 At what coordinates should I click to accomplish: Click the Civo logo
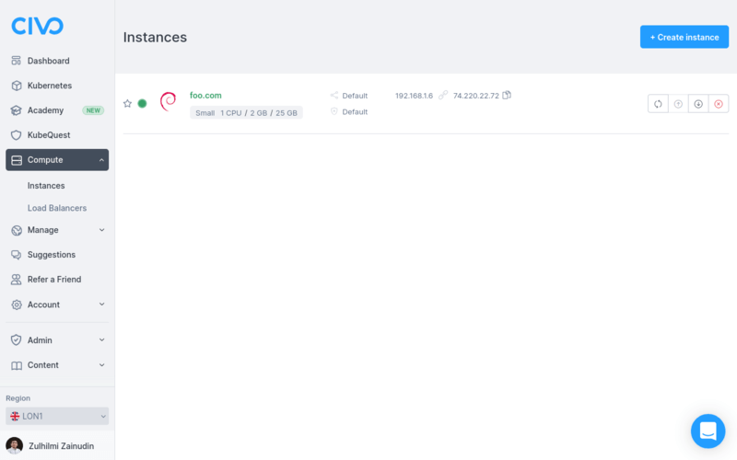37,26
